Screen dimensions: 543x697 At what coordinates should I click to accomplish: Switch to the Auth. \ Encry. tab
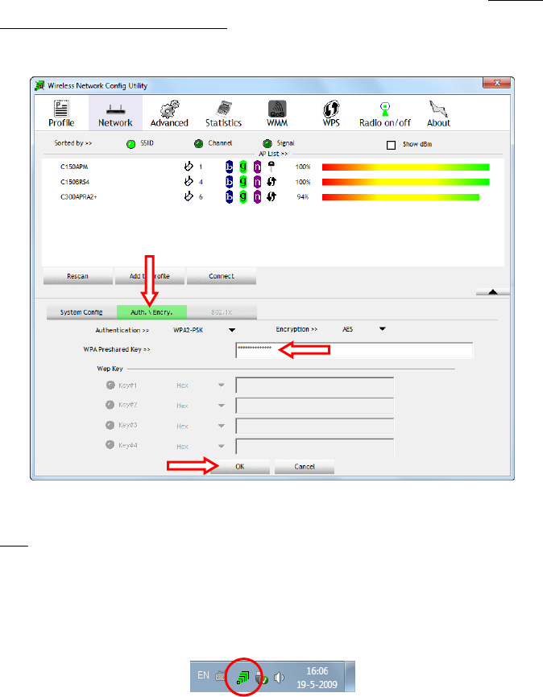coord(151,312)
